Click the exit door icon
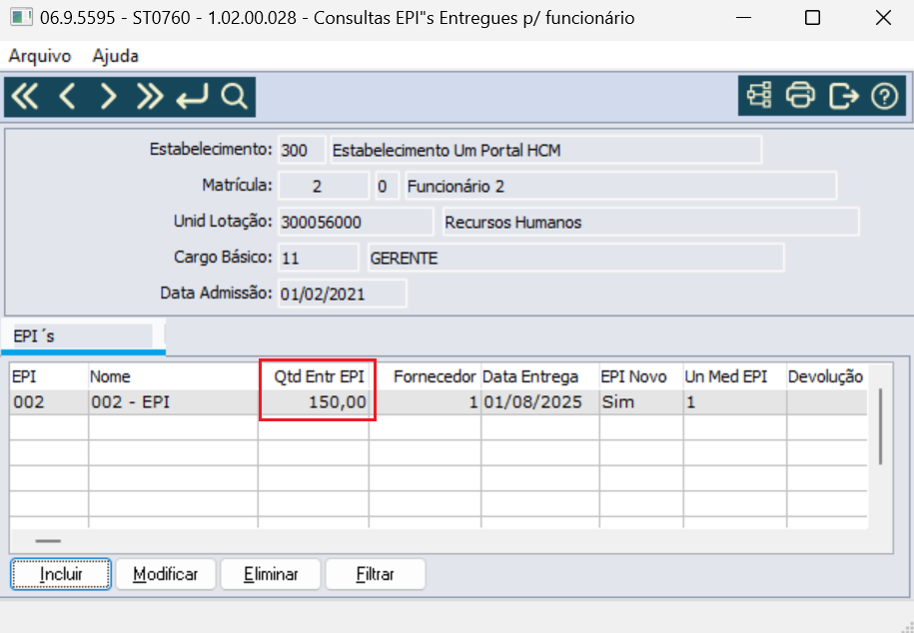Image resolution: width=914 pixels, height=633 pixels. tap(843, 95)
